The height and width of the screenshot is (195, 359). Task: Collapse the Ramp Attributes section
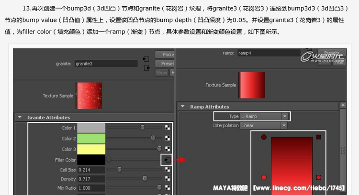point(183,107)
